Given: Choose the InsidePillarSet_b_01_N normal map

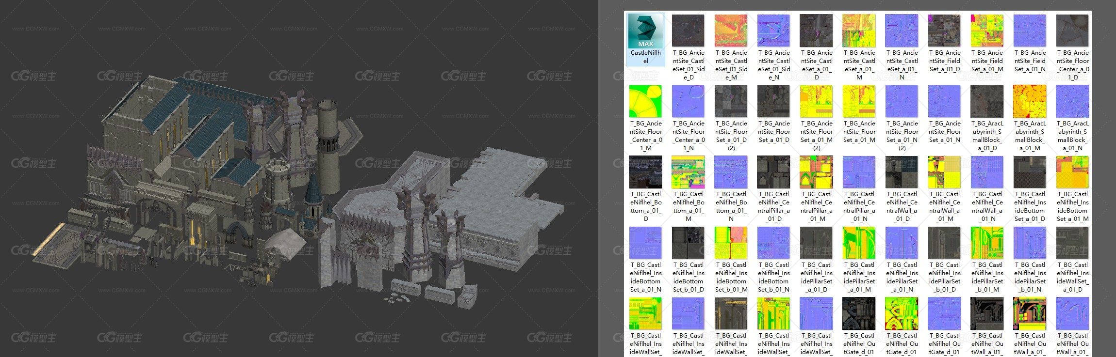Looking at the screenshot, I should 1030,243.
